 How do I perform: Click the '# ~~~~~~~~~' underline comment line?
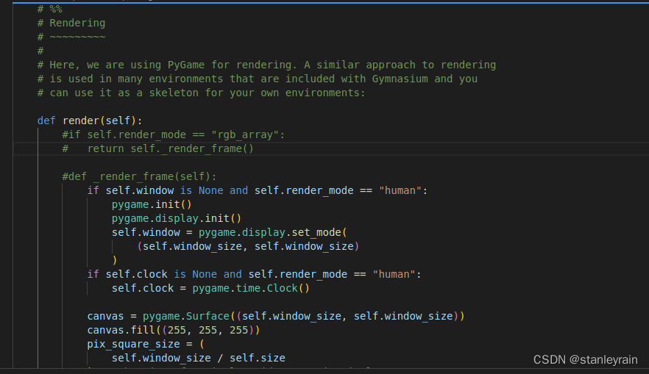[x=71, y=37]
